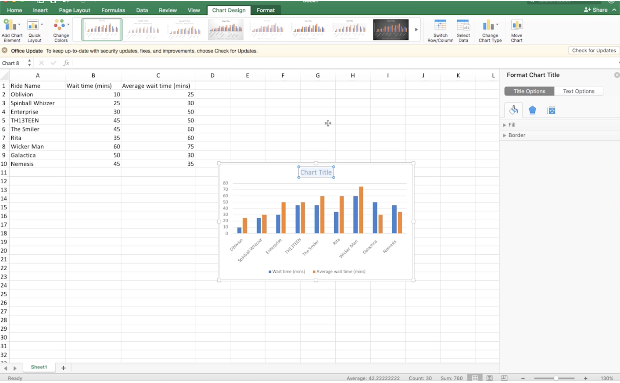This screenshot has height=383, width=620.
Task: Open the Add Chart Element menu
Action: tap(12, 30)
